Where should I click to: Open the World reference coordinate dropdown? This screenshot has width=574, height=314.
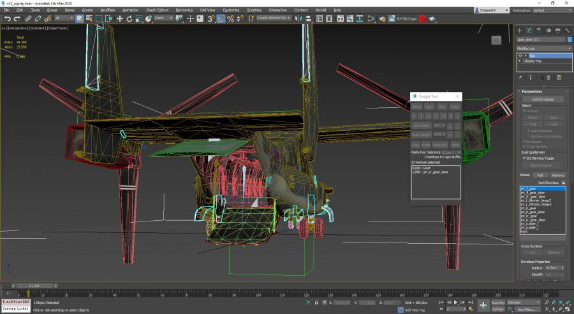(x=163, y=18)
